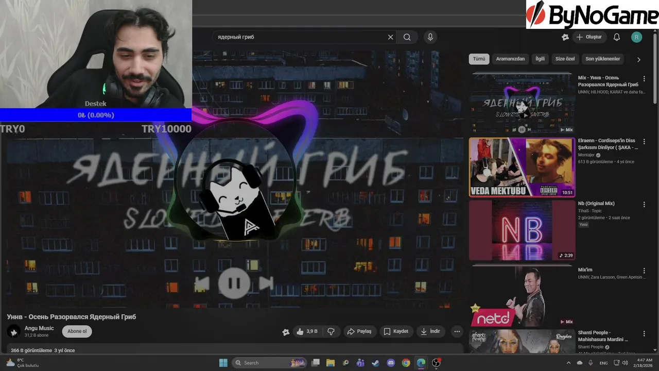Viewport: 659px width, 371px height.
Task: Open more actions three-dot menu under video
Action: click(x=457, y=331)
